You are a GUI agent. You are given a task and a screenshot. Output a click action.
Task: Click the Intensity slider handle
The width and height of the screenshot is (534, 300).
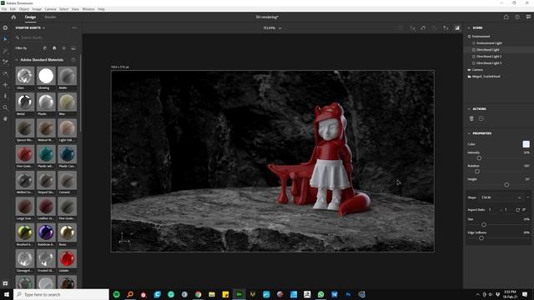(x=479, y=158)
